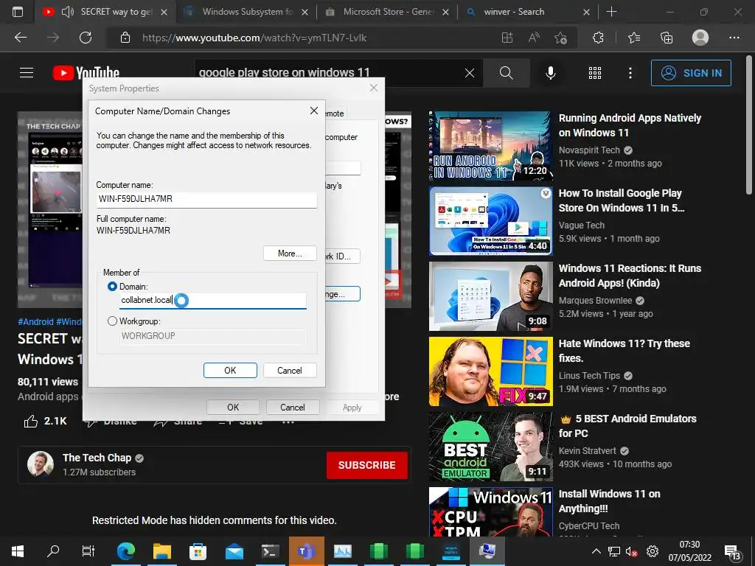Open Running Android Apps Natively video thumbnail
The image size is (755, 566).
coord(490,145)
